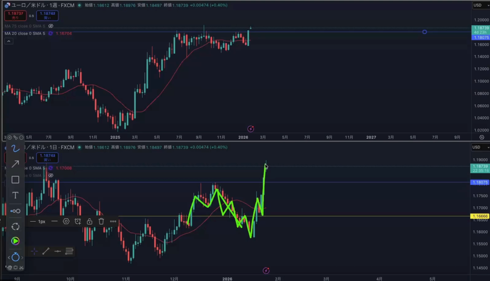
Task: Delete the drawing with trash icon
Action: [101, 221]
